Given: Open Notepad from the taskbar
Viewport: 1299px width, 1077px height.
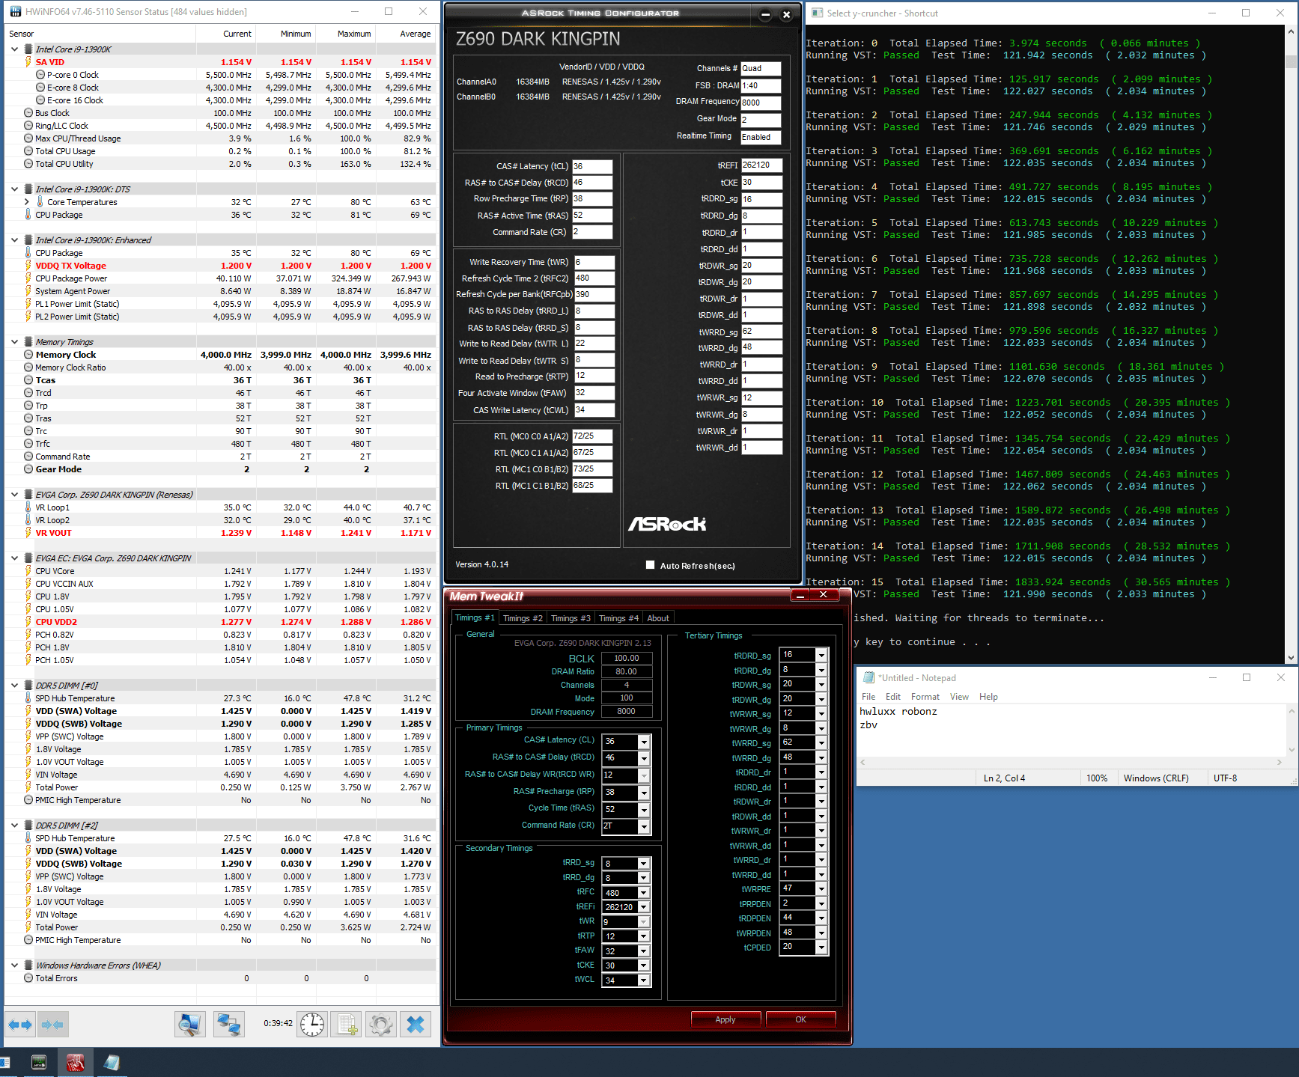Looking at the screenshot, I should pyautogui.click(x=111, y=1062).
